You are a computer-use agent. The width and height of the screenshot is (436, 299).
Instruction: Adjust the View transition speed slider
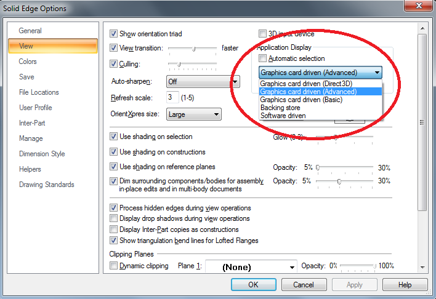click(194, 49)
